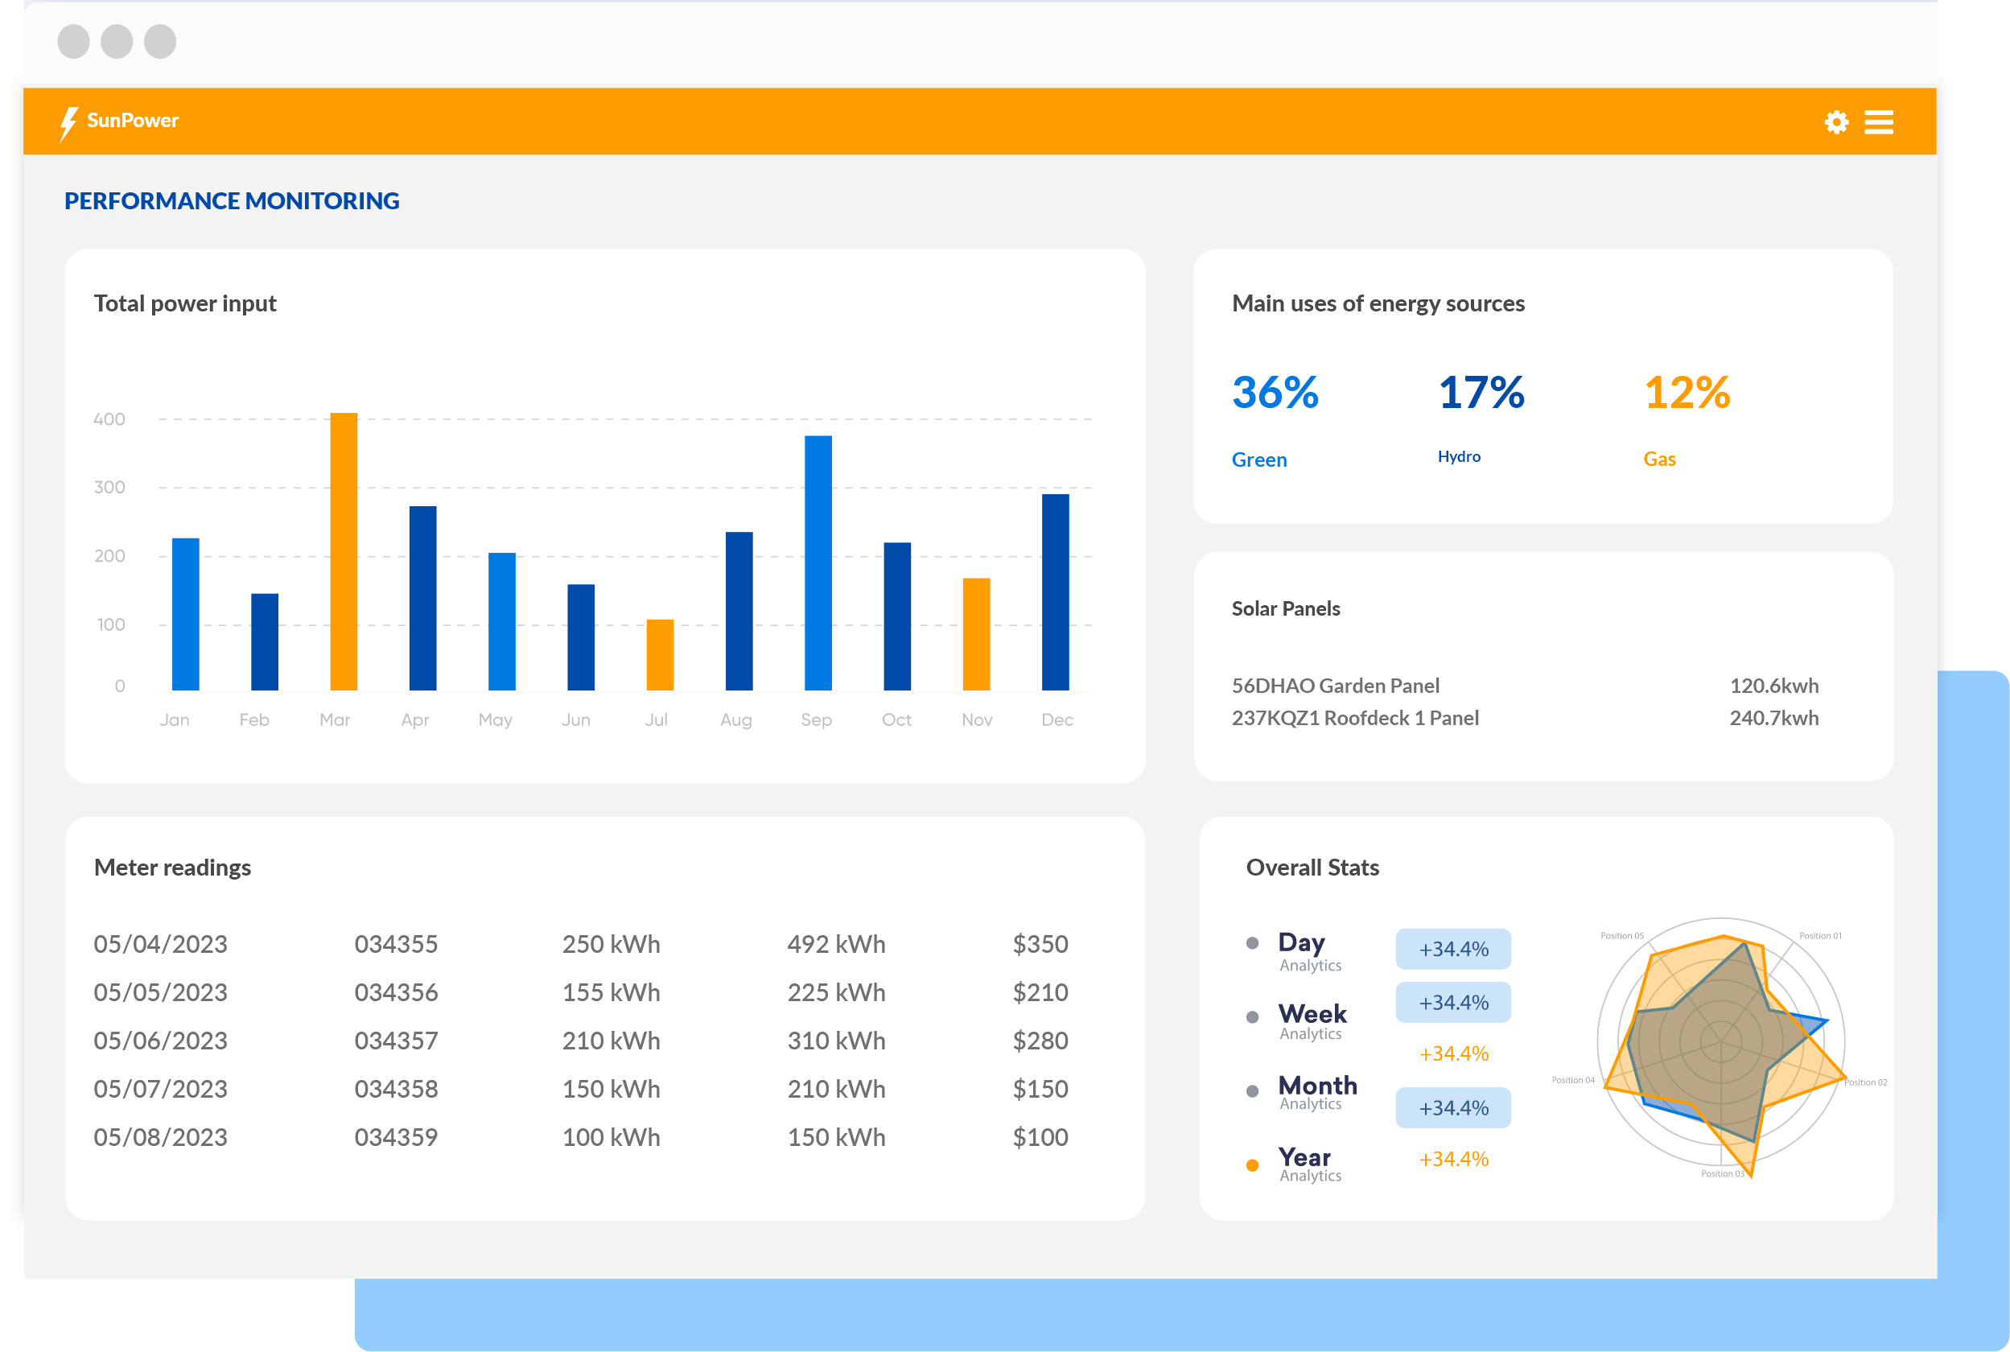The width and height of the screenshot is (2010, 1352).
Task: Toggle Day Analytics view
Action: pyautogui.click(x=1304, y=951)
